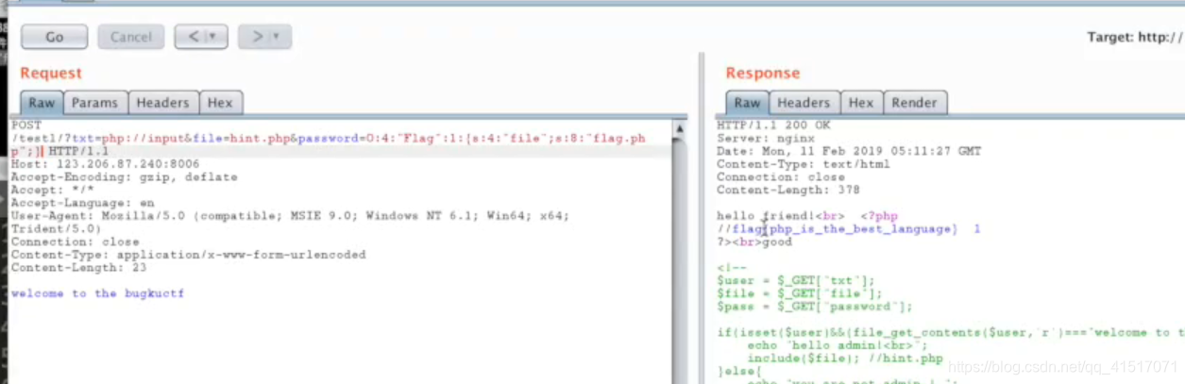Click the 'include($file); //hint.php' line

845,359
